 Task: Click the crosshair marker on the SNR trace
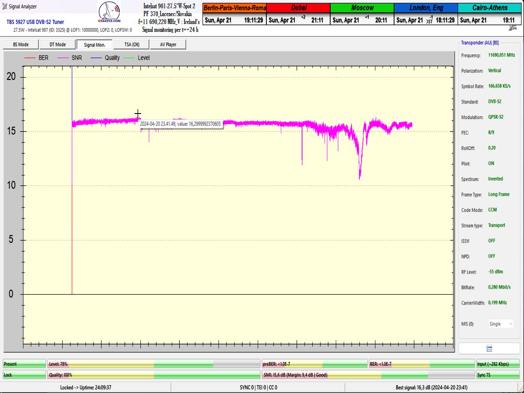tap(138, 114)
